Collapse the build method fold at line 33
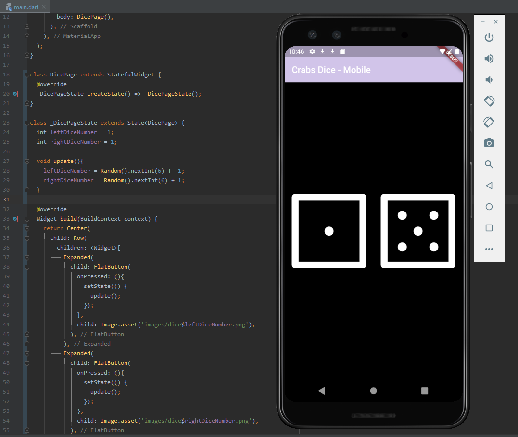Image resolution: width=518 pixels, height=437 pixels. (x=27, y=219)
